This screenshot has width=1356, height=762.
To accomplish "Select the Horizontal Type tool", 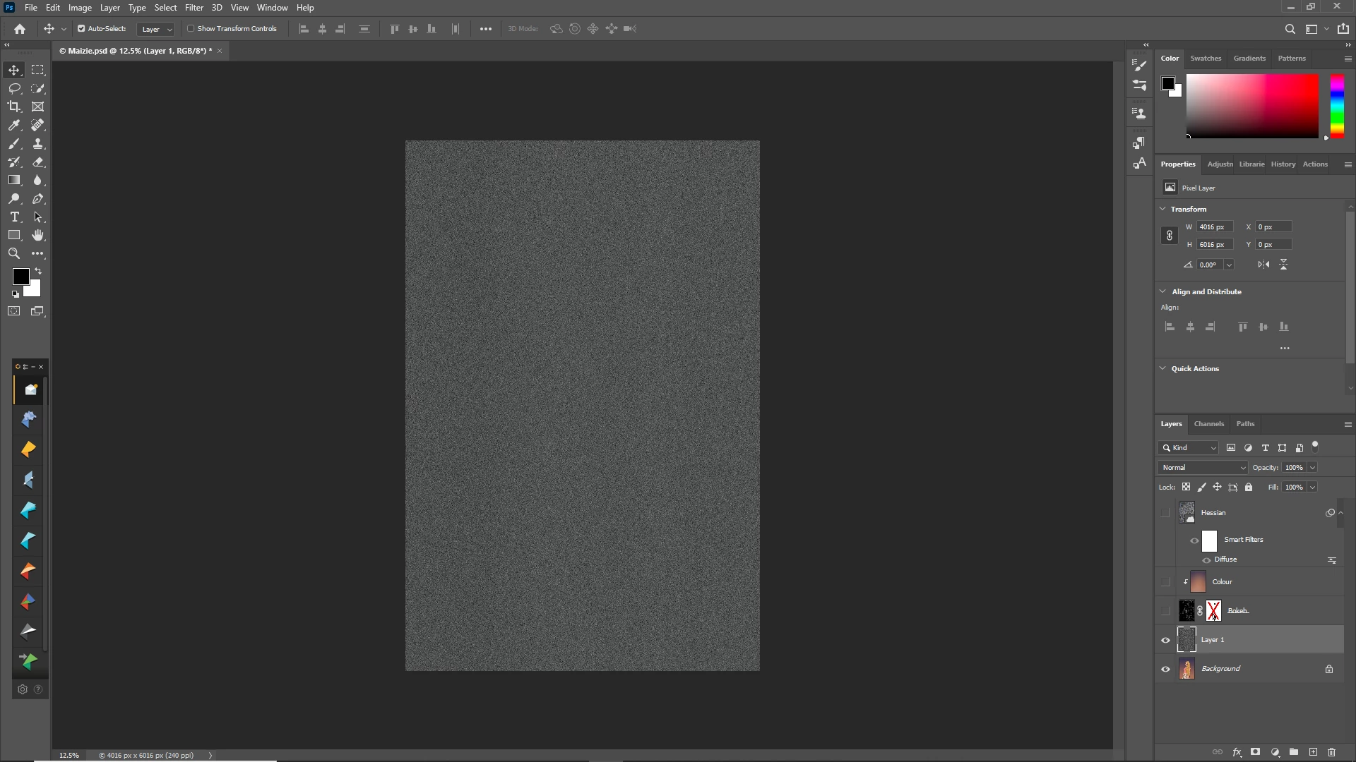I will click(14, 217).
